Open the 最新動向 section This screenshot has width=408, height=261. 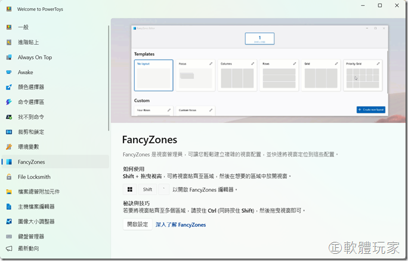(28, 247)
